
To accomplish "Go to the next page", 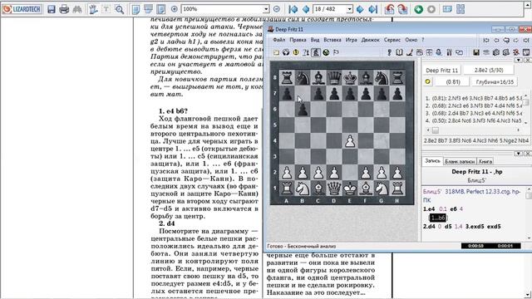I will pos(360,9).
